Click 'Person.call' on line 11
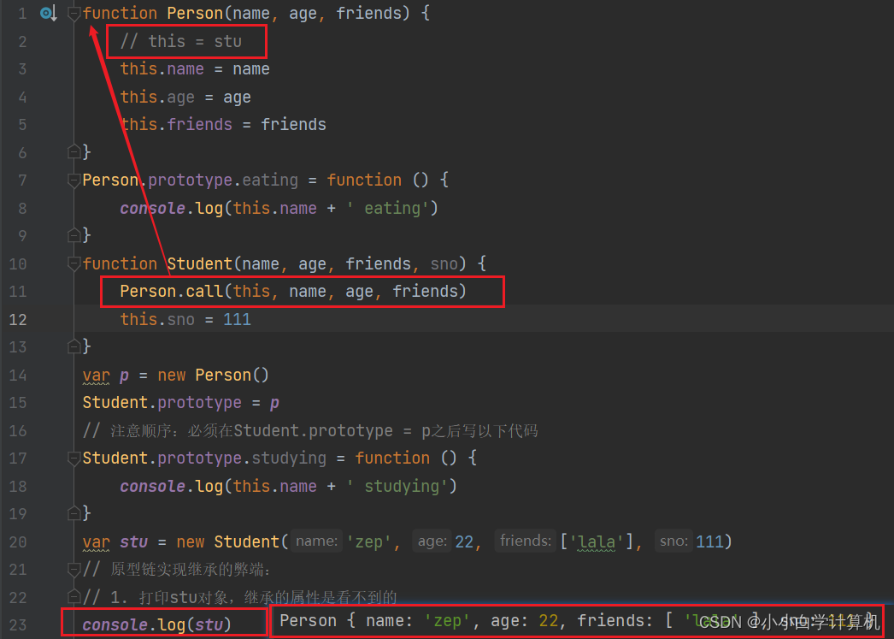The height and width of the screenshot is (639, 894). 172,292
